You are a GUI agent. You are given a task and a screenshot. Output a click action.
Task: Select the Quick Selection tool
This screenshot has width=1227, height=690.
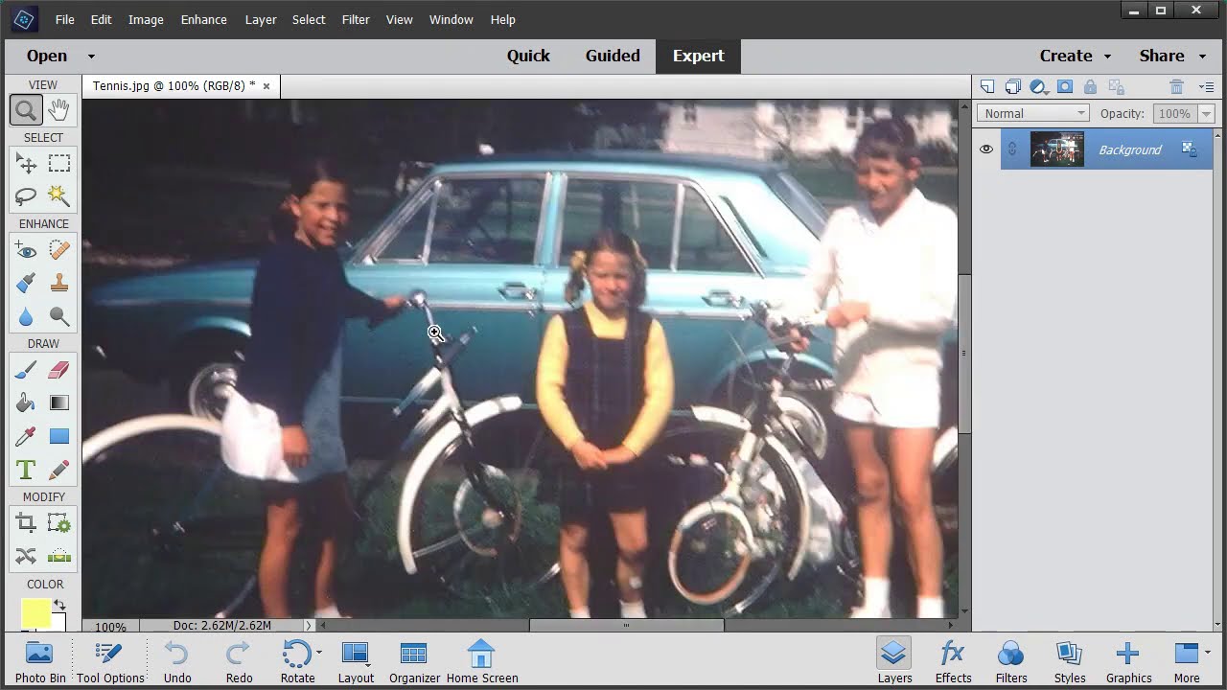tap(59, 196)
